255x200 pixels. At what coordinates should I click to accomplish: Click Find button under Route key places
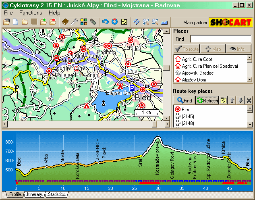(x=185, y=100)
